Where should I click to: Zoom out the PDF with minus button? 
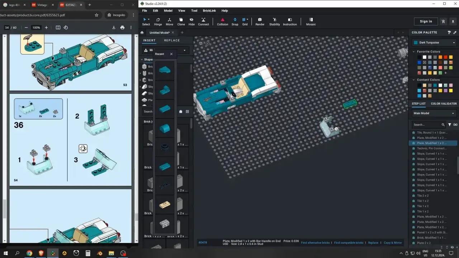pos(26,28)
